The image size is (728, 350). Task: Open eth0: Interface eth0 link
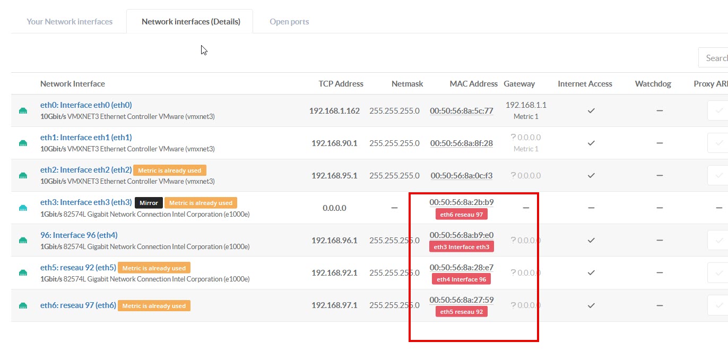[86, 105]
